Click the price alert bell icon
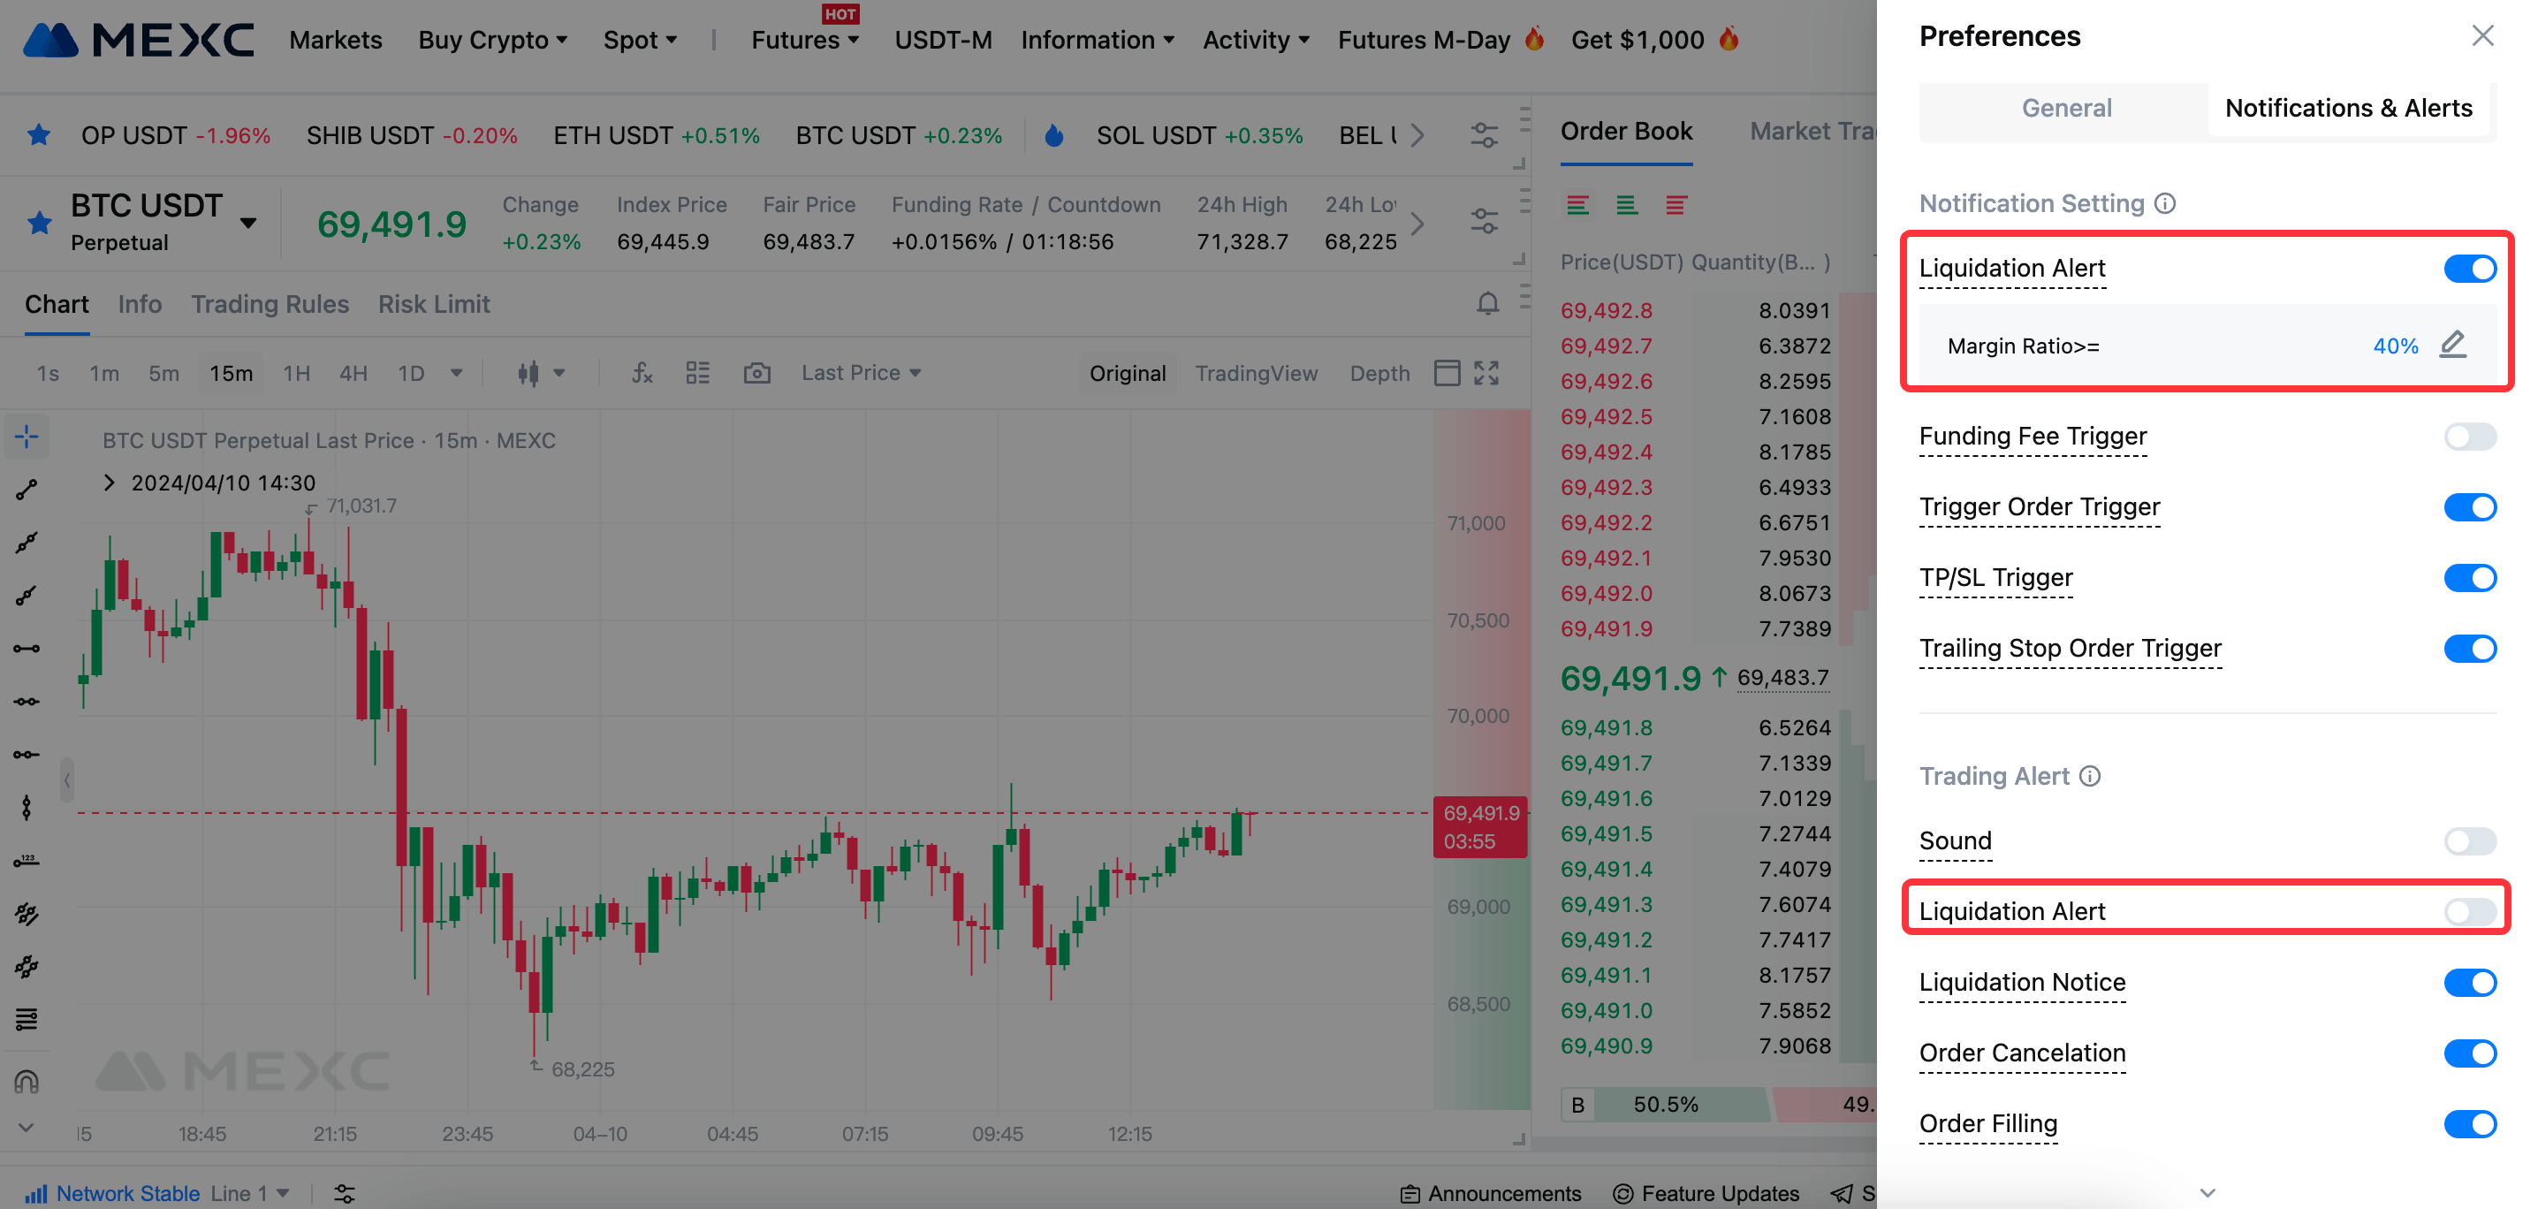This screenshot has height=1209, width=2538. pos(1486,303)
